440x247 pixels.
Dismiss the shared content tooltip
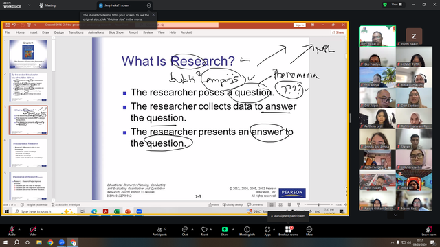(153, 15)
